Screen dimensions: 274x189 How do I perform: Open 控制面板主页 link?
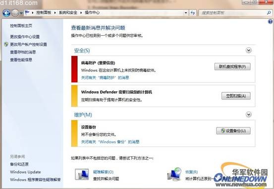21,26
